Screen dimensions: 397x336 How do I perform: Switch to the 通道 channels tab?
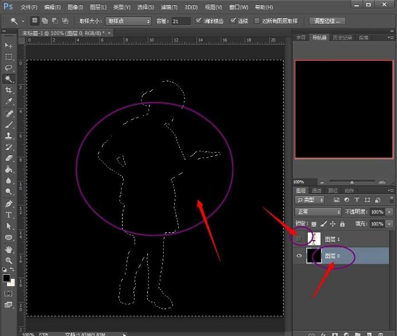[x=316, y=190]
